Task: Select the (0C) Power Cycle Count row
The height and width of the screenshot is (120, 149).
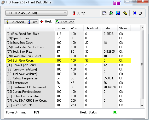Action: coord(68,65)
